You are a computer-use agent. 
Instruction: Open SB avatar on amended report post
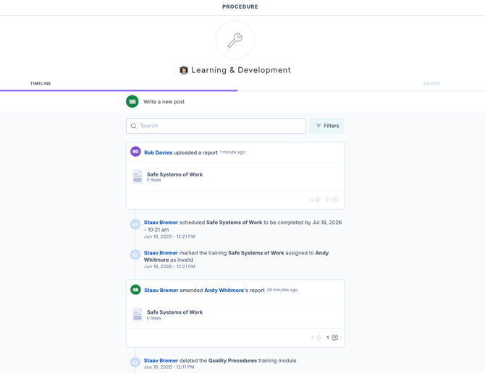pos(135,290)
